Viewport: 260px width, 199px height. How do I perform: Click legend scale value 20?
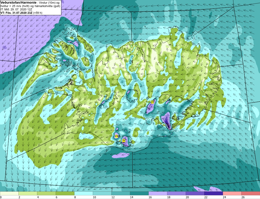pyautogui.click(x=187, y=197)
